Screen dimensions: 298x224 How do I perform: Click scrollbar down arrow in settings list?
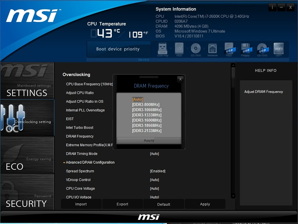(x=233, y=196)
